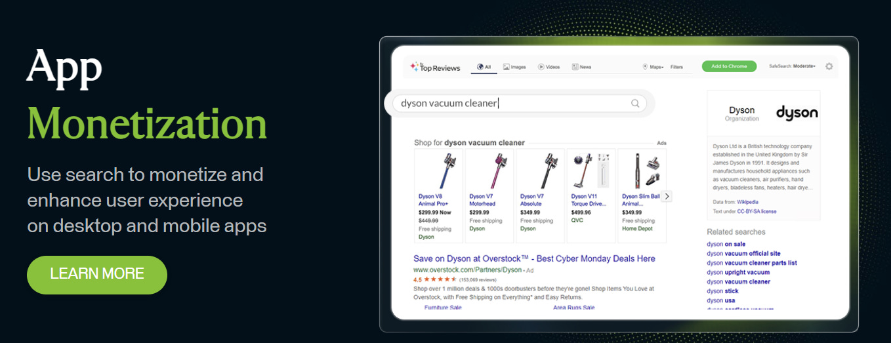
Task: Select related search dyson usa
Action: coord(720,300)
